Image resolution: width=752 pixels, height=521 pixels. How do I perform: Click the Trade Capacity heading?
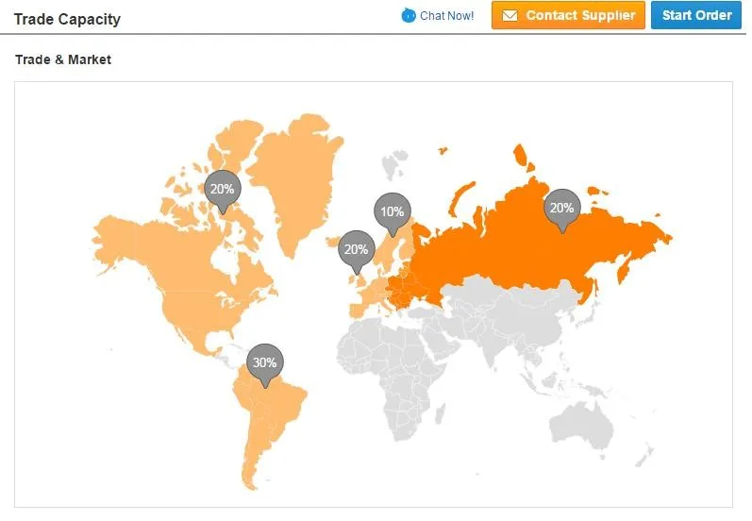[67, 19]
